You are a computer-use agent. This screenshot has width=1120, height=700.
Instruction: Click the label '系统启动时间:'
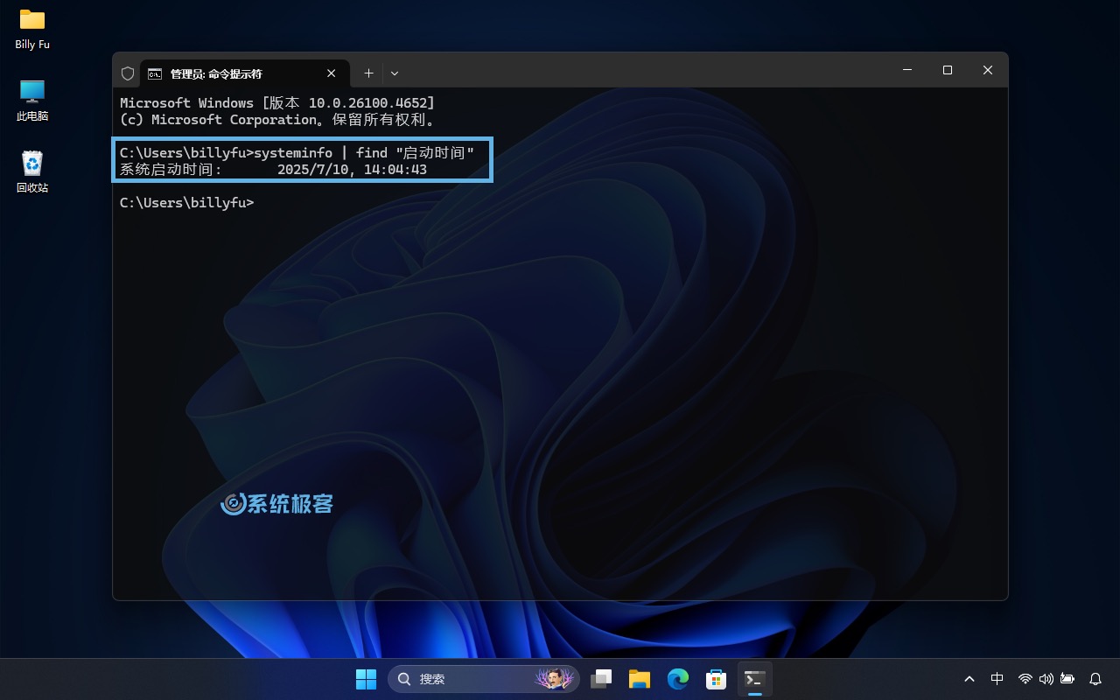[x=171, y=170]
